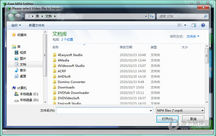Select 视频 library in sidebar
Viewport: 216px width, 136px height.
pyautogui.click(x=21, y=52)
